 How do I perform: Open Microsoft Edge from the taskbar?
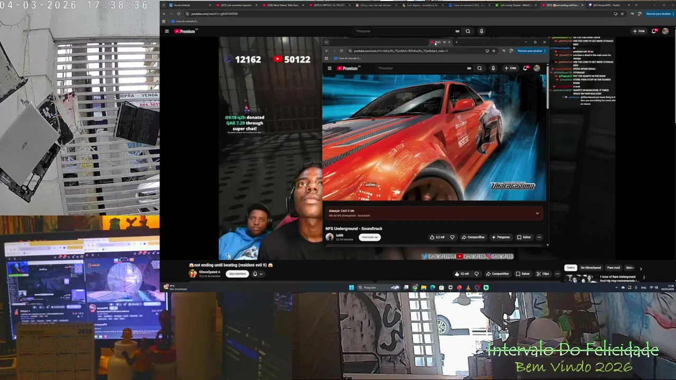tap(433, 288)
